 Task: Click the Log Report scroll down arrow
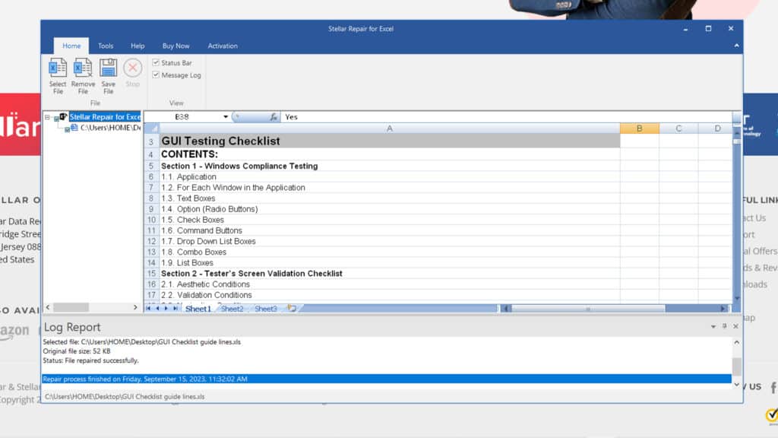coord(737,384)
